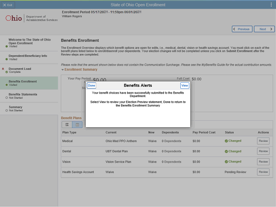The width and height of the screenshot is (276, 207).
Task: Switch to card view of benefit plans
Action: pyautogui.click(x=67, y=125)
